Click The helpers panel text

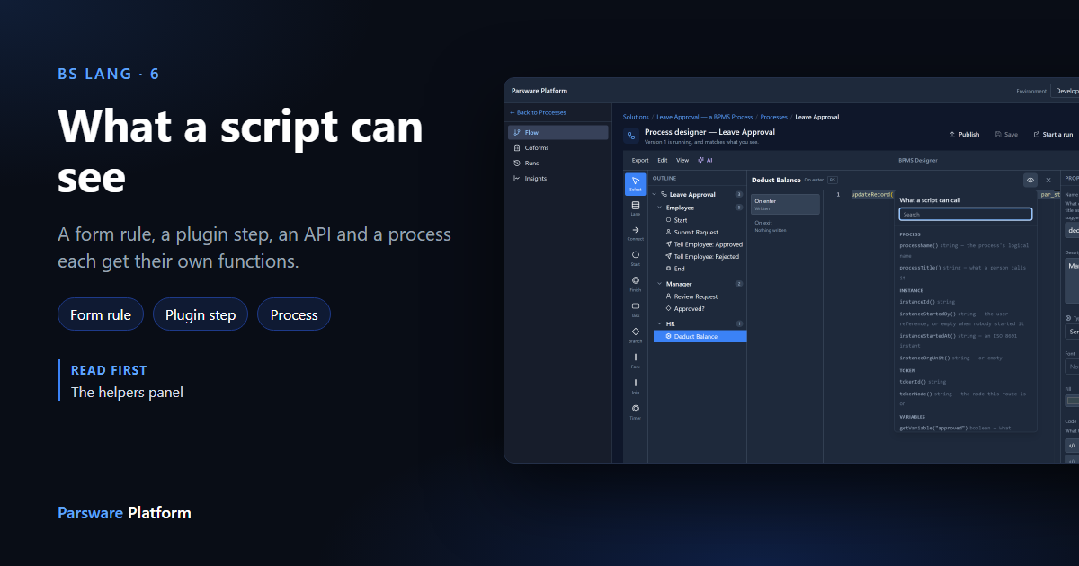[127, 392]
